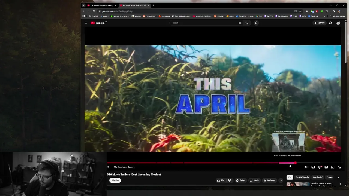Open the Facebook bookmark

pos(313,16)
